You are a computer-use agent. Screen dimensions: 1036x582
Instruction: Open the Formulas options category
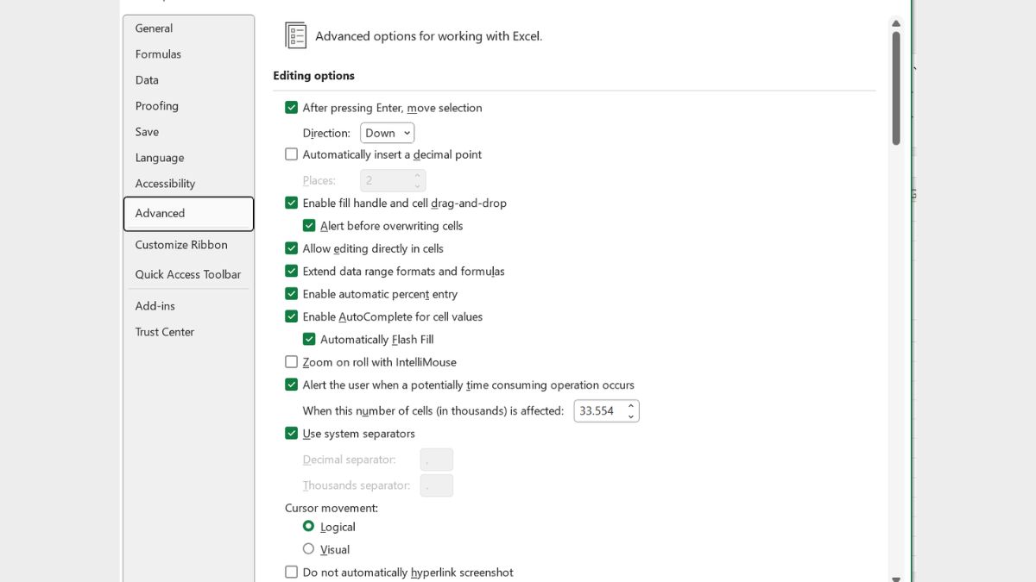pyautogui.click(x=158, y=54)
